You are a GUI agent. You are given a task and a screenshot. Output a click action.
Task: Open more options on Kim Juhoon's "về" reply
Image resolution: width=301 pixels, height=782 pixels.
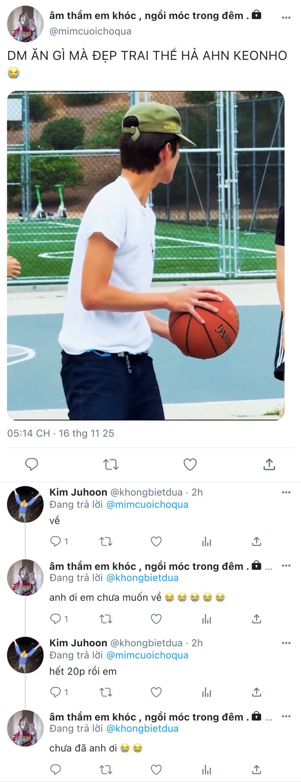point(286,492)
